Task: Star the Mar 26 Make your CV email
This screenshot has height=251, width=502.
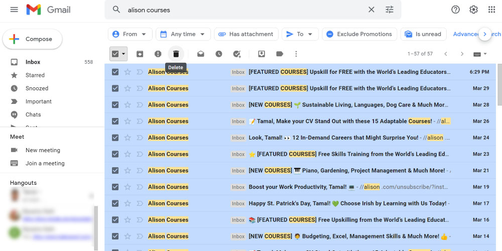Action: pos(128,121)
